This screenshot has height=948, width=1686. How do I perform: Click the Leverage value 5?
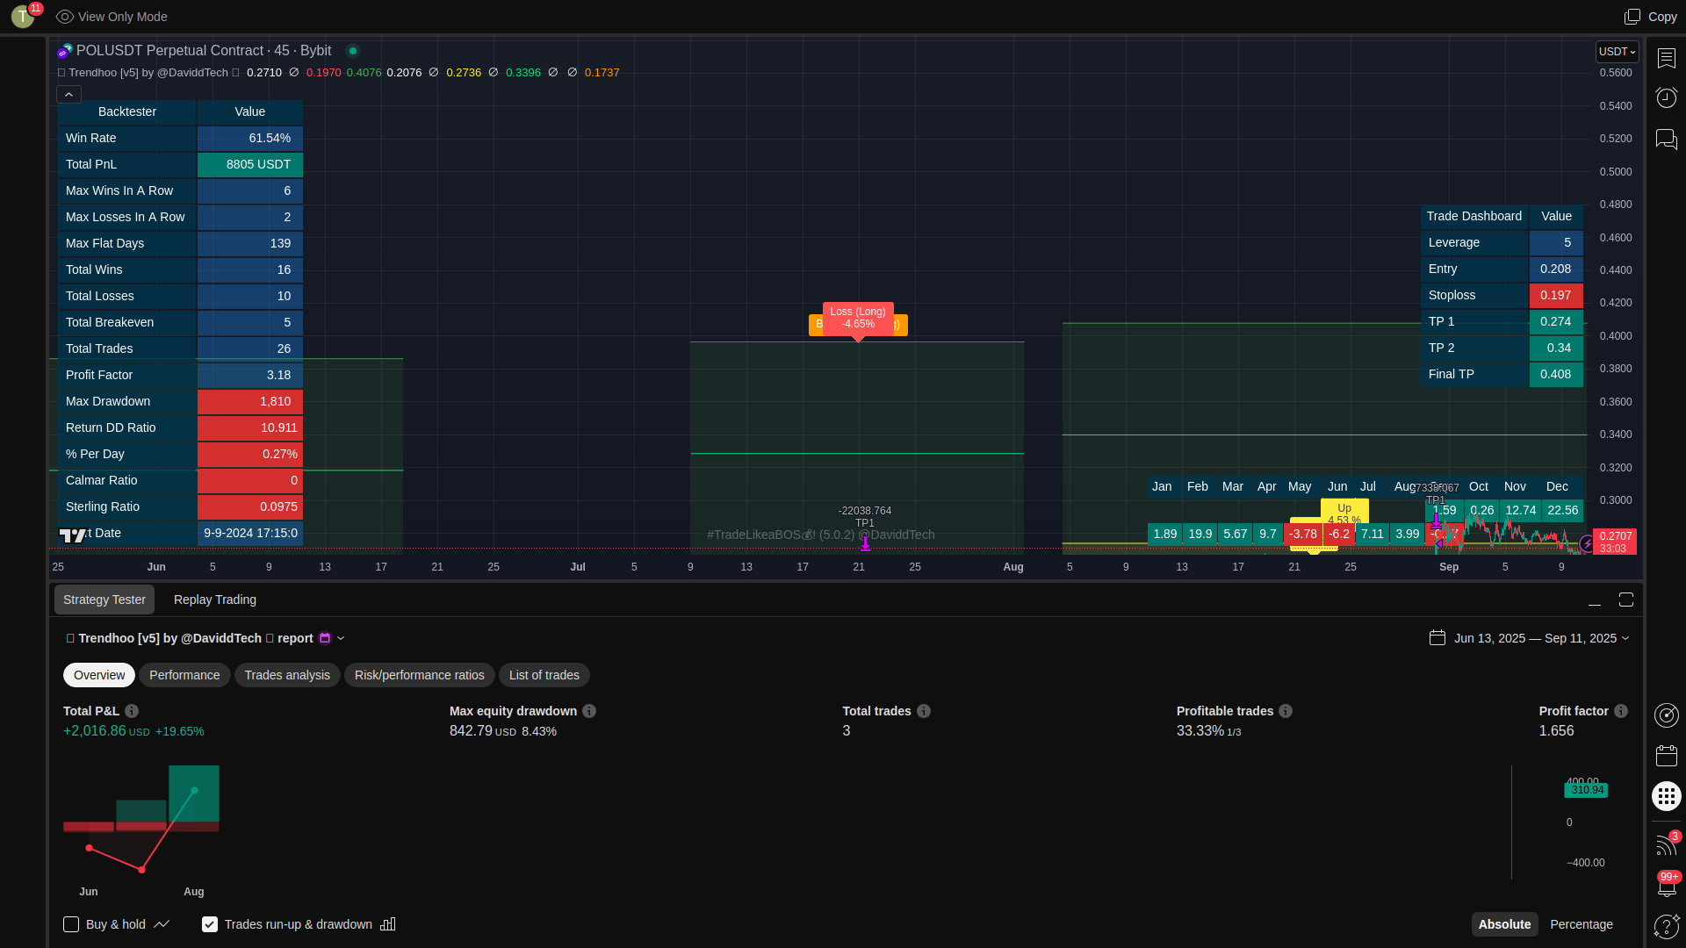coord(1556,242)
